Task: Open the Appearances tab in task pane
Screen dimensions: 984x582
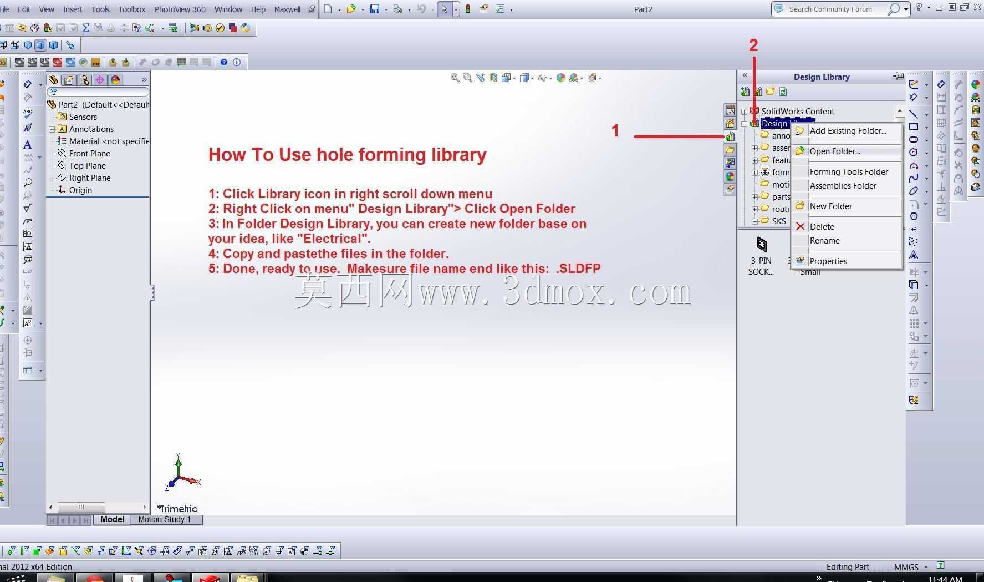Action: tap(730, 176)
